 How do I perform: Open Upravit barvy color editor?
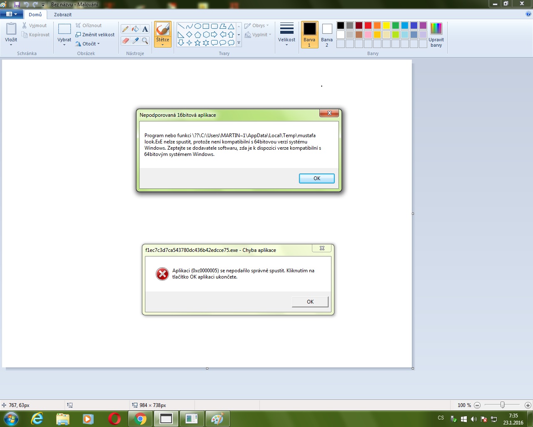point(436,35)
